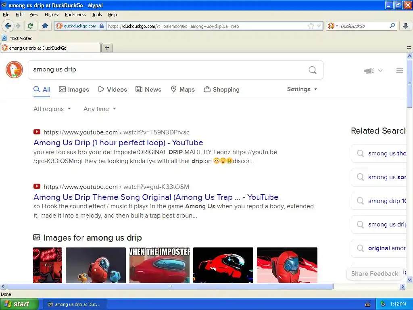Open the All regions filter dropdown
Viewport: 413px width, 310px height.
click(x=52, y=109)
